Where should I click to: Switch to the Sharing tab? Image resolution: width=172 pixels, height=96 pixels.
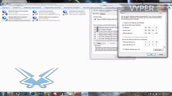point(103,14)
